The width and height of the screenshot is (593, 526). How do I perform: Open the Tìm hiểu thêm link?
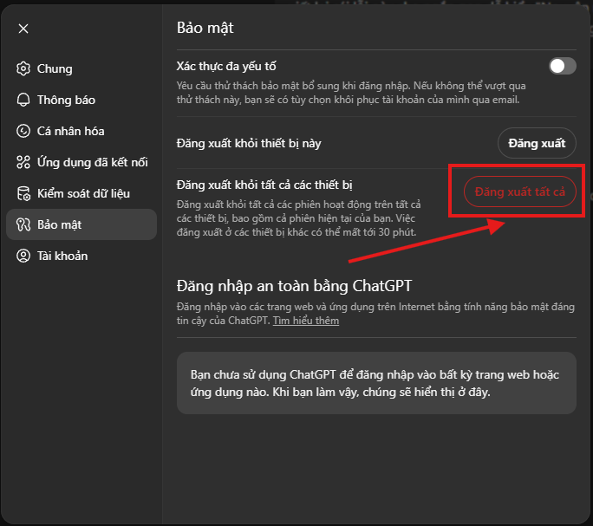pos(305,321)
